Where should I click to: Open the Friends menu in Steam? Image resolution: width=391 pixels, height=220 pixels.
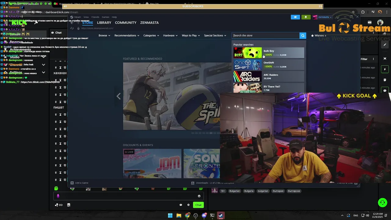(x=95, y=17)
